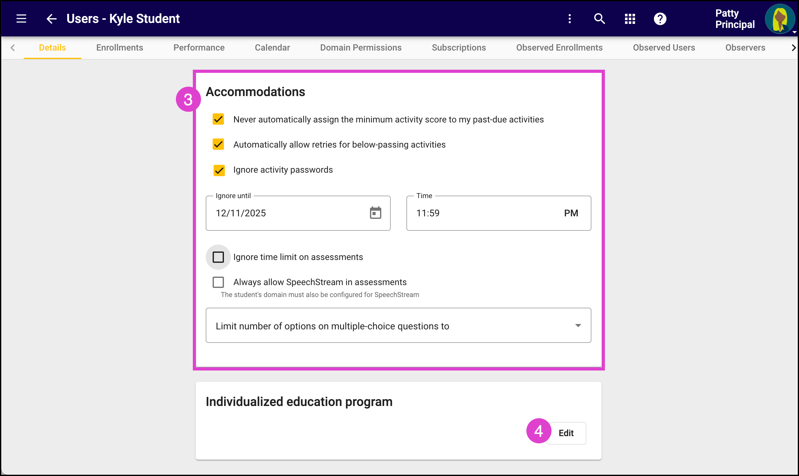Enable Always allow SpeechStream in assessments
Viewport: 799px width, 476px height.
coord(218,282)
